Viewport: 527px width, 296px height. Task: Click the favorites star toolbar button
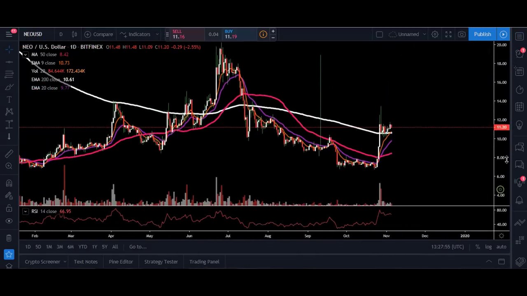[9, 255]
